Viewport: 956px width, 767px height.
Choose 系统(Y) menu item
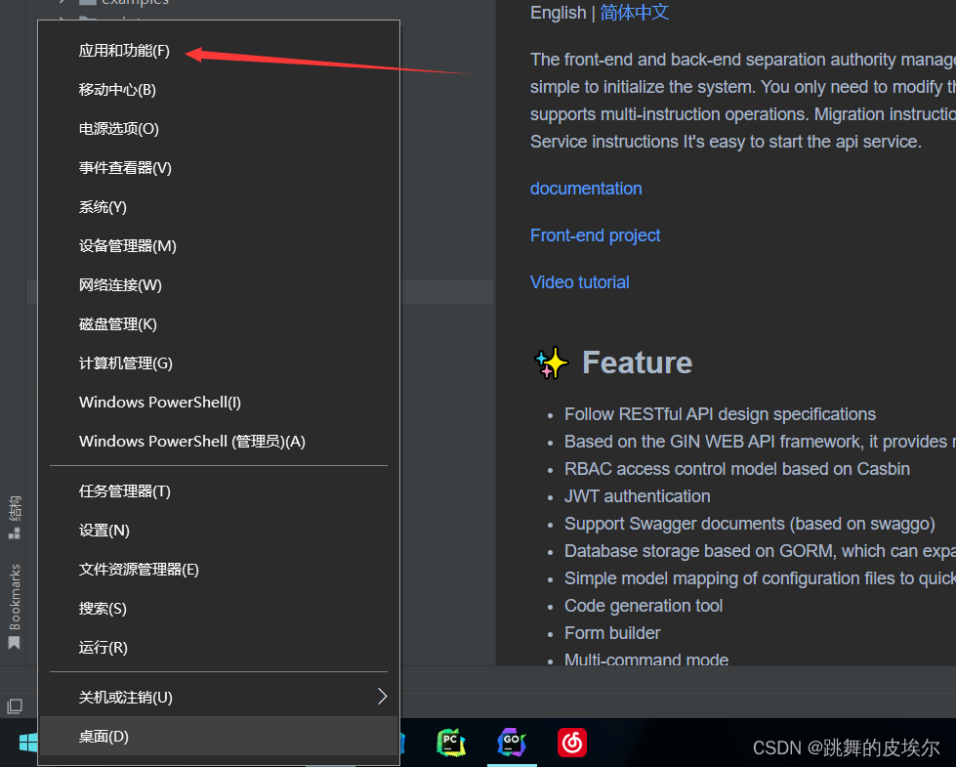coord(219,207)
